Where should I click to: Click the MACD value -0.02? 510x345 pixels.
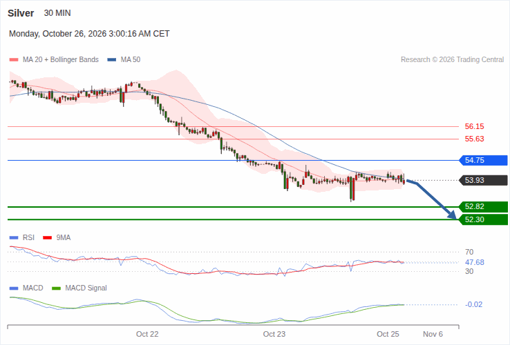point(474,304)
